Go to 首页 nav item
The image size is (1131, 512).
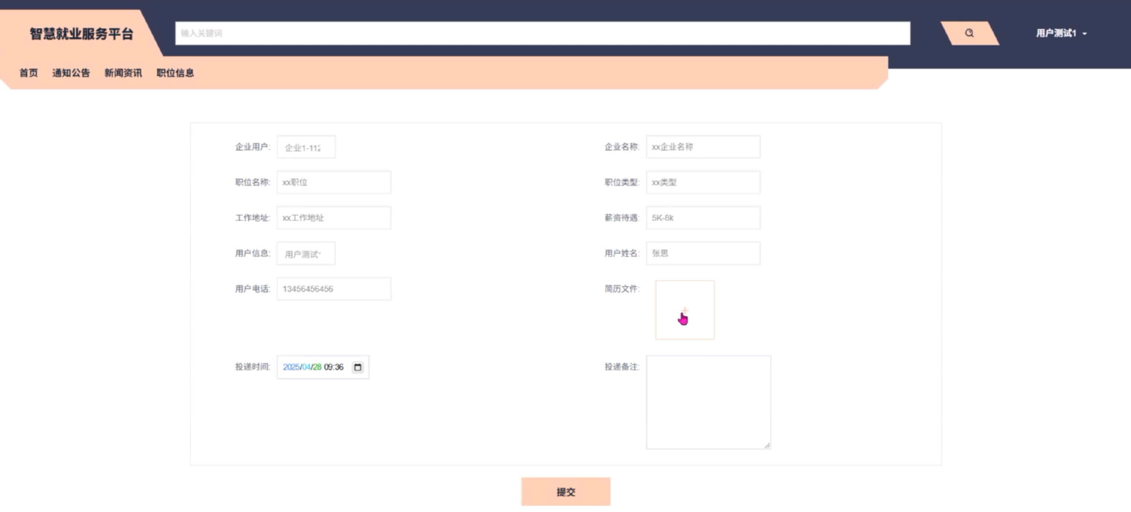[28, 73]
